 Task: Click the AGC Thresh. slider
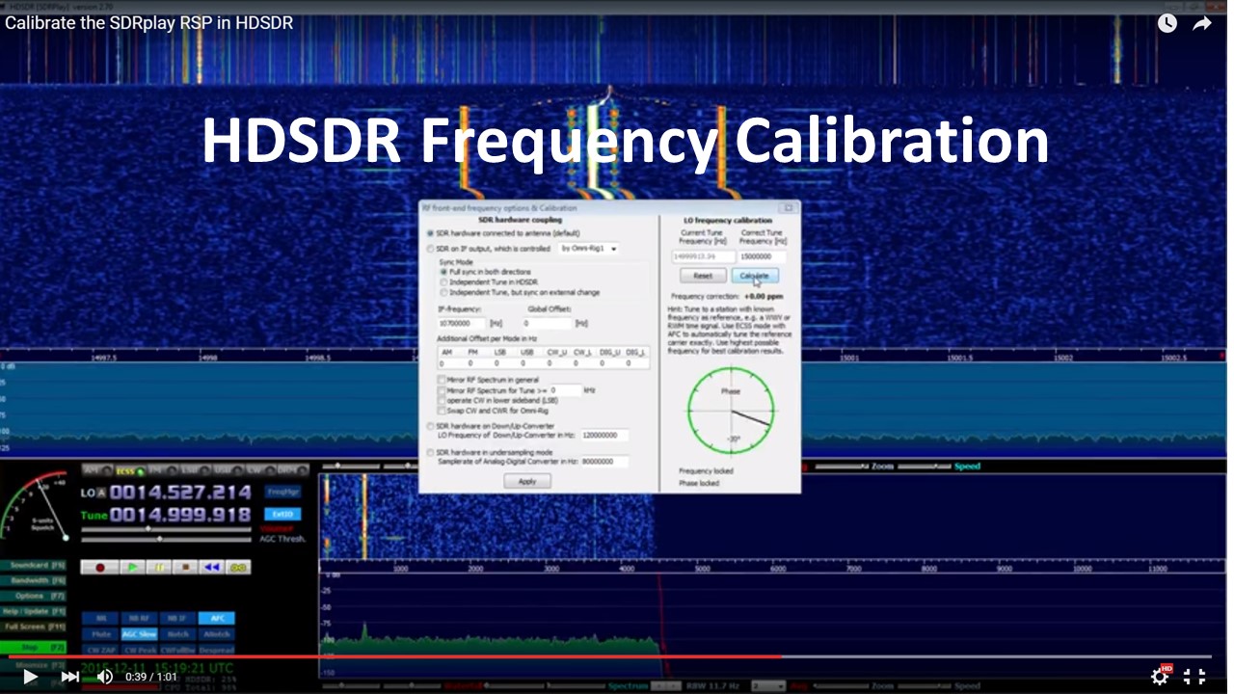tap(169, 539)
